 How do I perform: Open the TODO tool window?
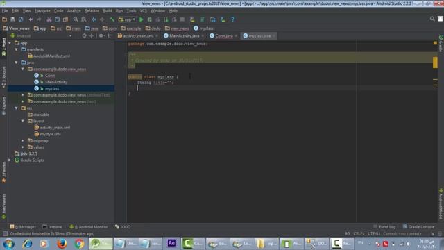pyautogui.click(x=123, y=227)
